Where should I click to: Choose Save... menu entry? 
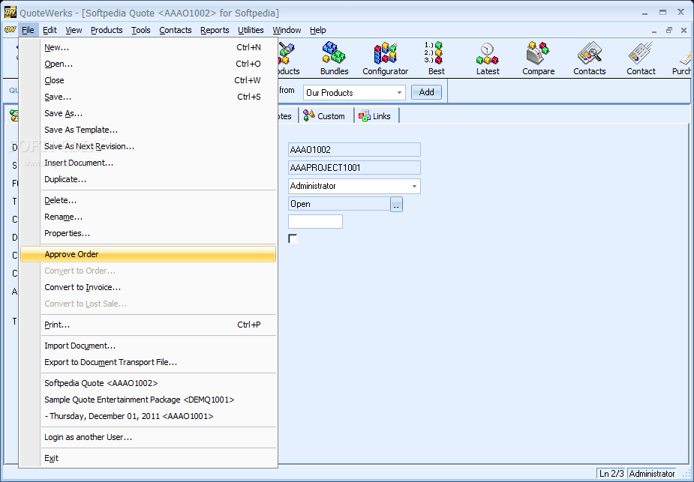(x=148, y=97)
